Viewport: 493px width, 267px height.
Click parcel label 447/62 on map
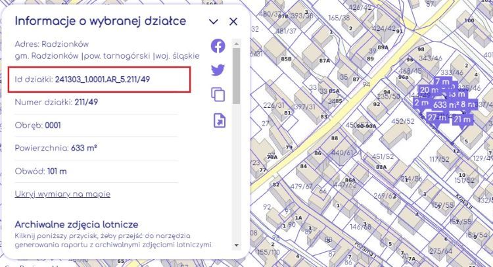(345, 185)
